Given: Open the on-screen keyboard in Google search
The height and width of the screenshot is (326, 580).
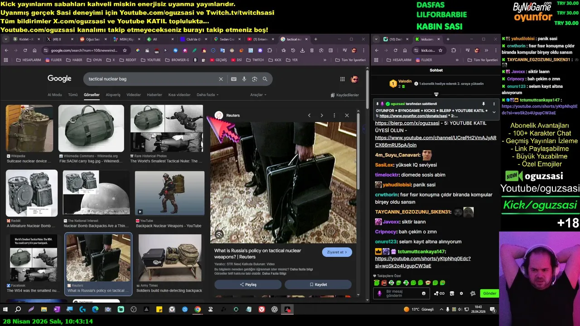Looking at the screenshot, I should [234, 79].
